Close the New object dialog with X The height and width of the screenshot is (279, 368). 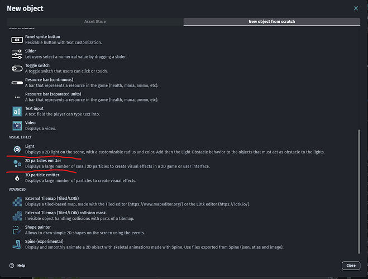click(x=356, y=8)
